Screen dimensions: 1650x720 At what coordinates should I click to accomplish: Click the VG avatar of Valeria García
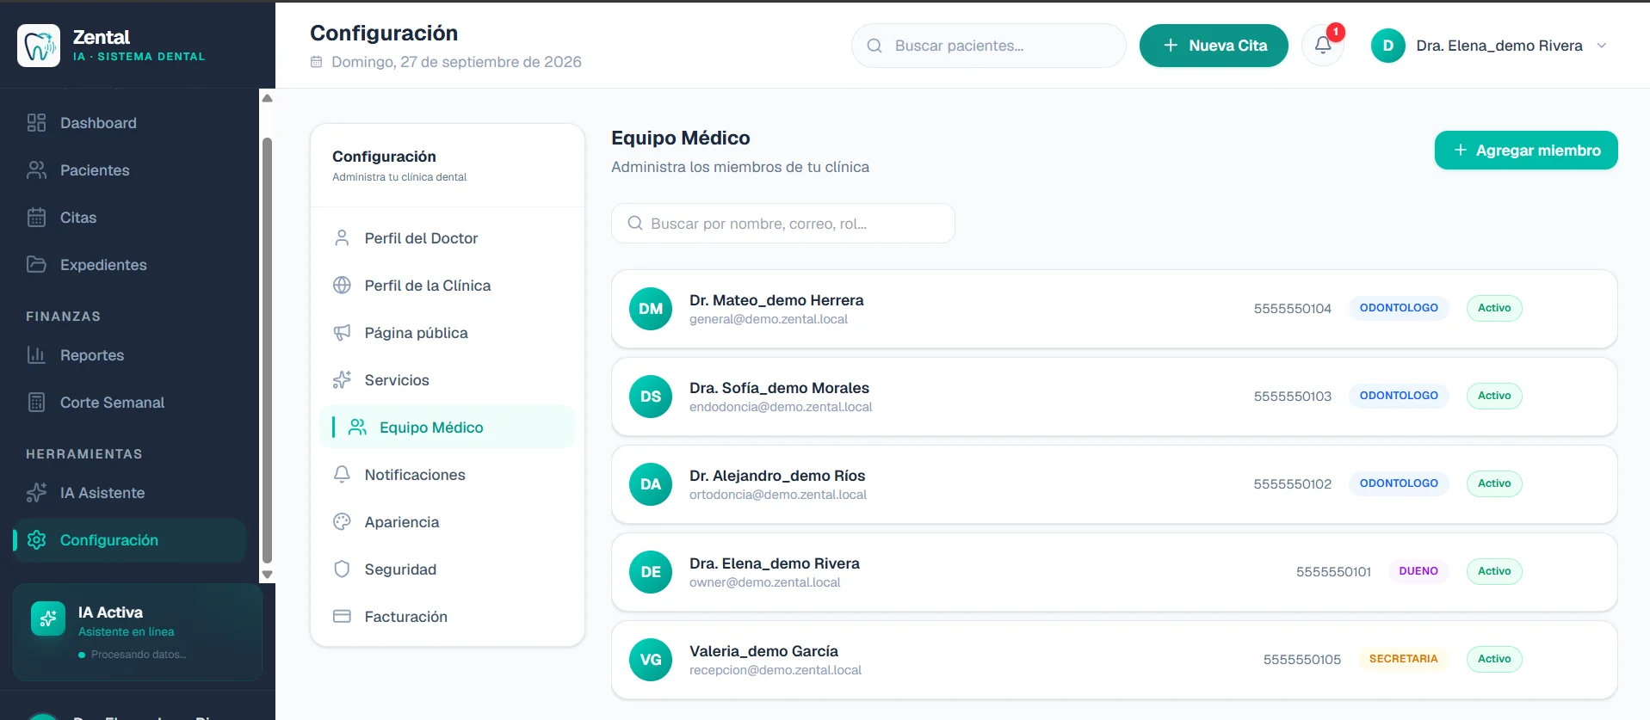pos(651,660)
